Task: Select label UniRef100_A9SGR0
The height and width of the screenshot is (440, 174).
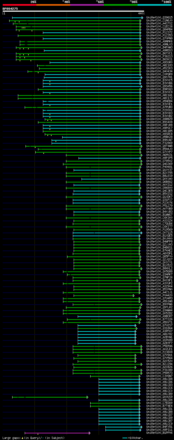Action: pyautogui.click(x=159, y=62)
